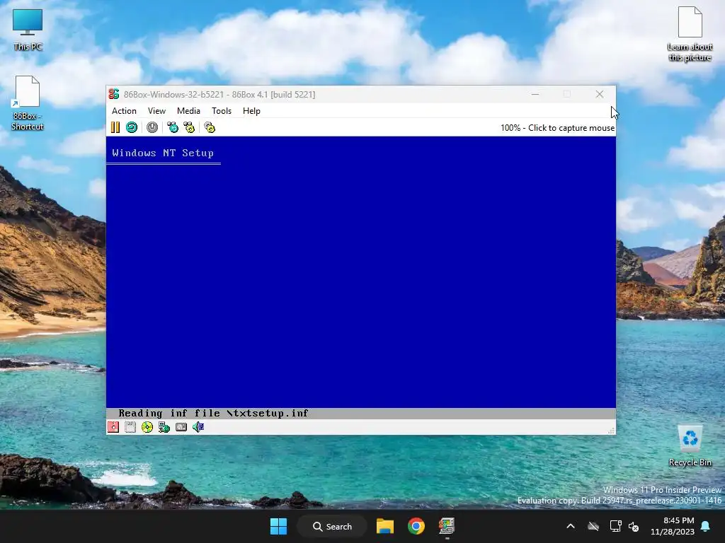Click the network display tray icon

(615, 526)
